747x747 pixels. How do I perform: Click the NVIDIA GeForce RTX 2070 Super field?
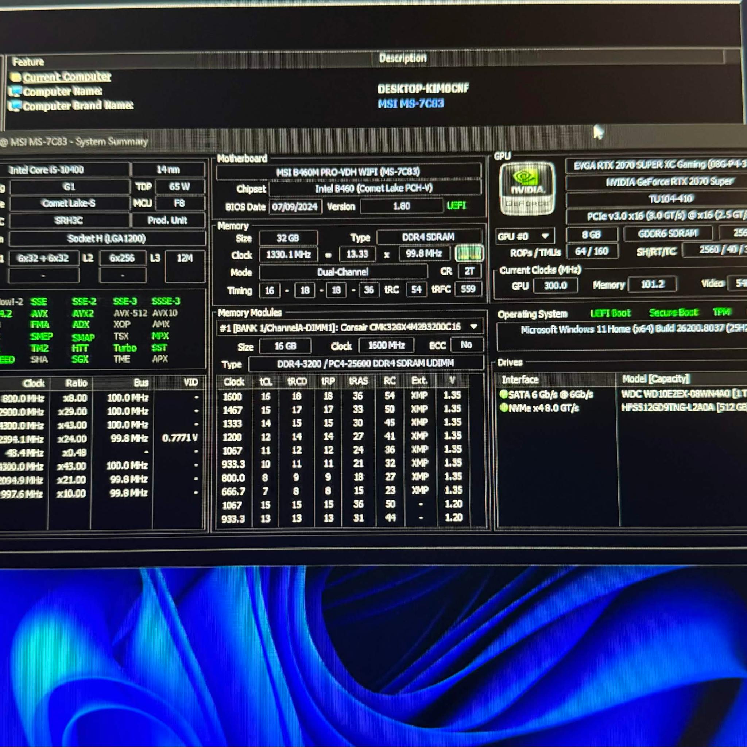656,182
